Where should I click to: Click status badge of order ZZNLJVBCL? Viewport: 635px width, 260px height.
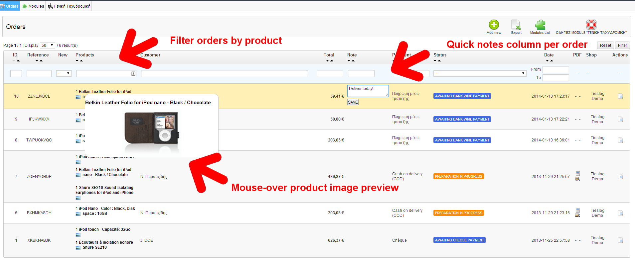coord(462,96)
